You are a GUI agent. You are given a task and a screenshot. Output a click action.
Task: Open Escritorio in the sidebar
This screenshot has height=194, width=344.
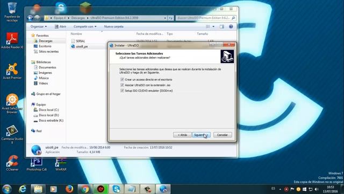point(45,46)
